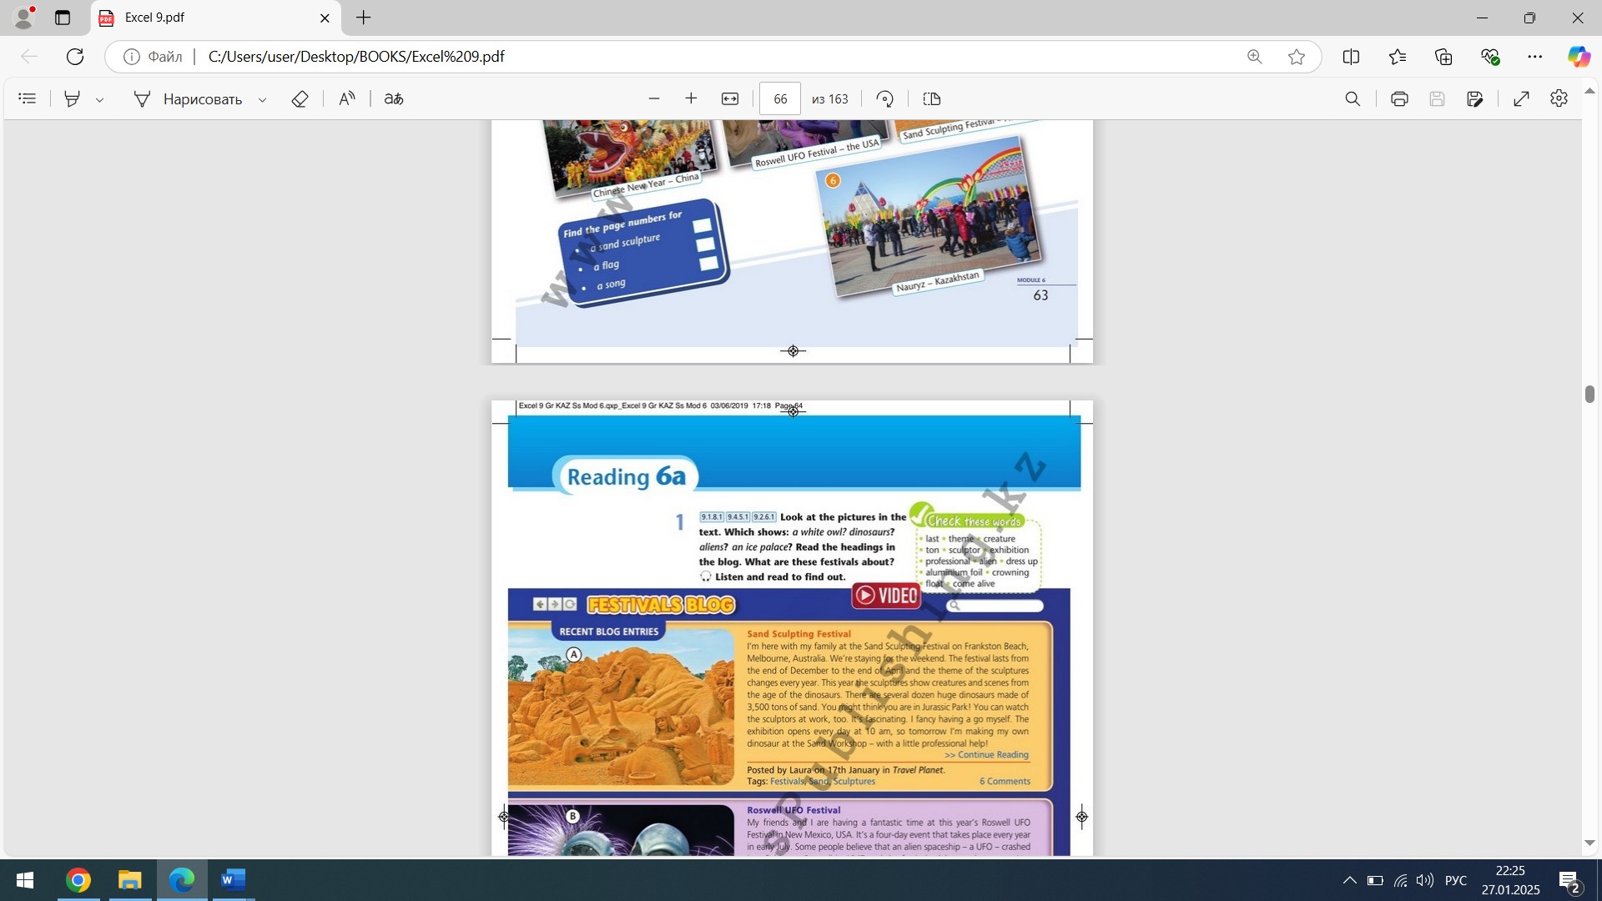Viewport: 1602px width, 901px height.
Task: Select the highlight tool
Action: tap(73, 98)
